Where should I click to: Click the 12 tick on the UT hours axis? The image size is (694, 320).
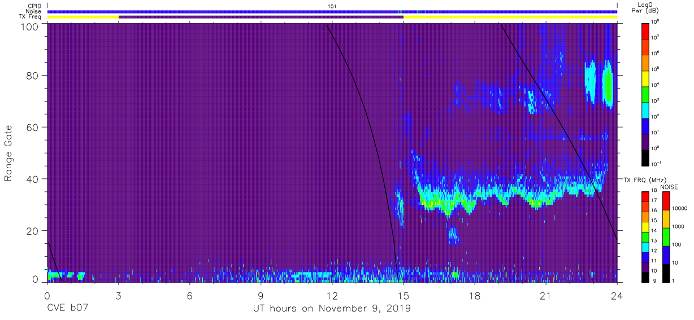click(x=332, y=295)
